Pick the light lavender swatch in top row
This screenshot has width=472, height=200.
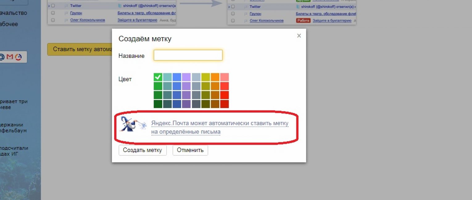point(186,77)
